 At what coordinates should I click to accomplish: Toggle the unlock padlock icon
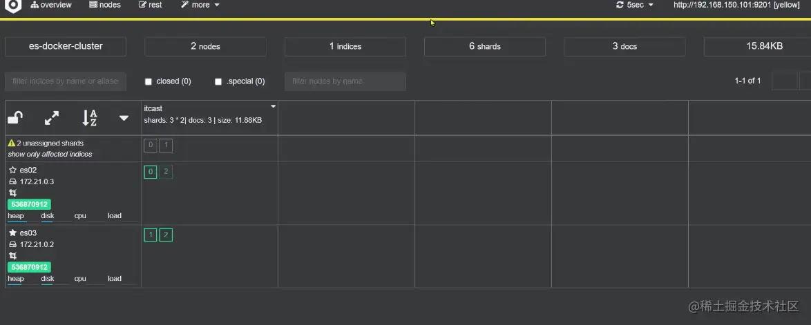15,118
